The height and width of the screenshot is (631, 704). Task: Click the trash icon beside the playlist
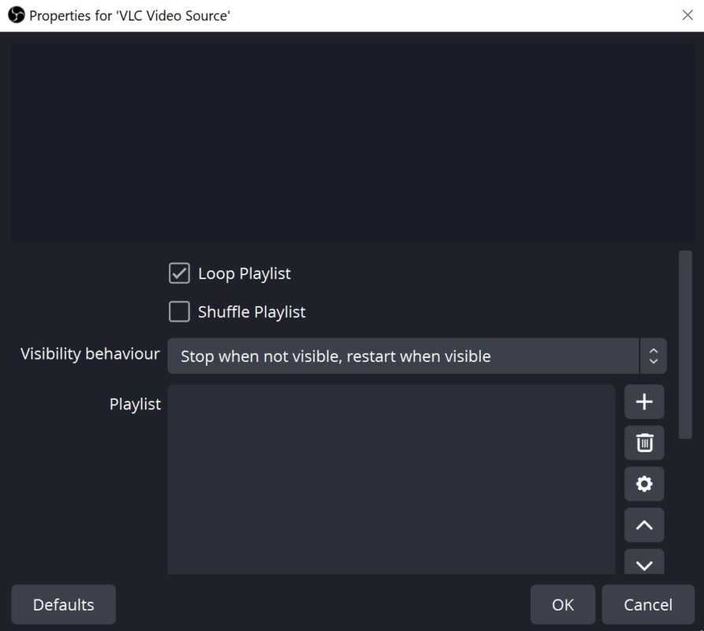coord(643,442)
